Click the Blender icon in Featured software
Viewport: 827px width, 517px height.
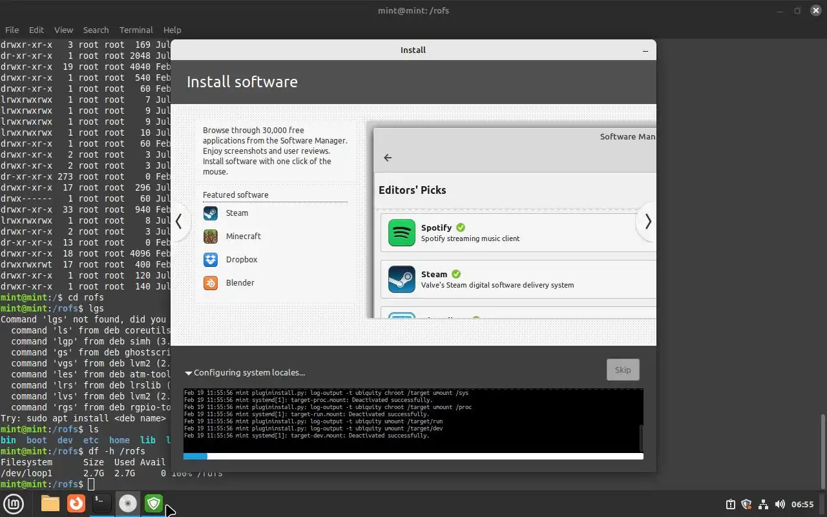[x=211, y=283]
